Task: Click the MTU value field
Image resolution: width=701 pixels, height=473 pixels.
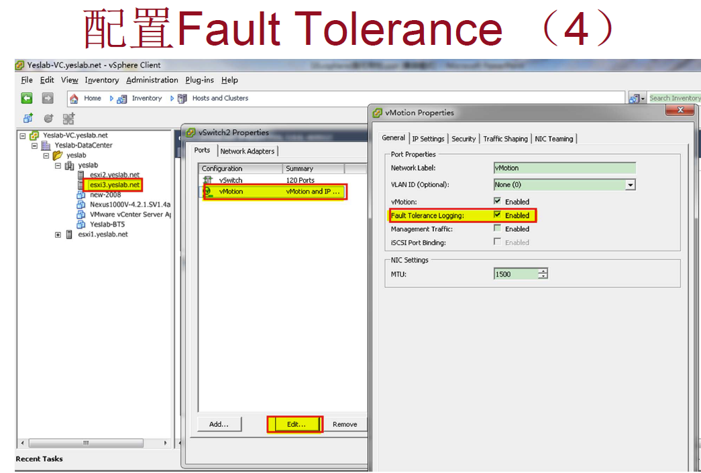Action: (515, 274)
